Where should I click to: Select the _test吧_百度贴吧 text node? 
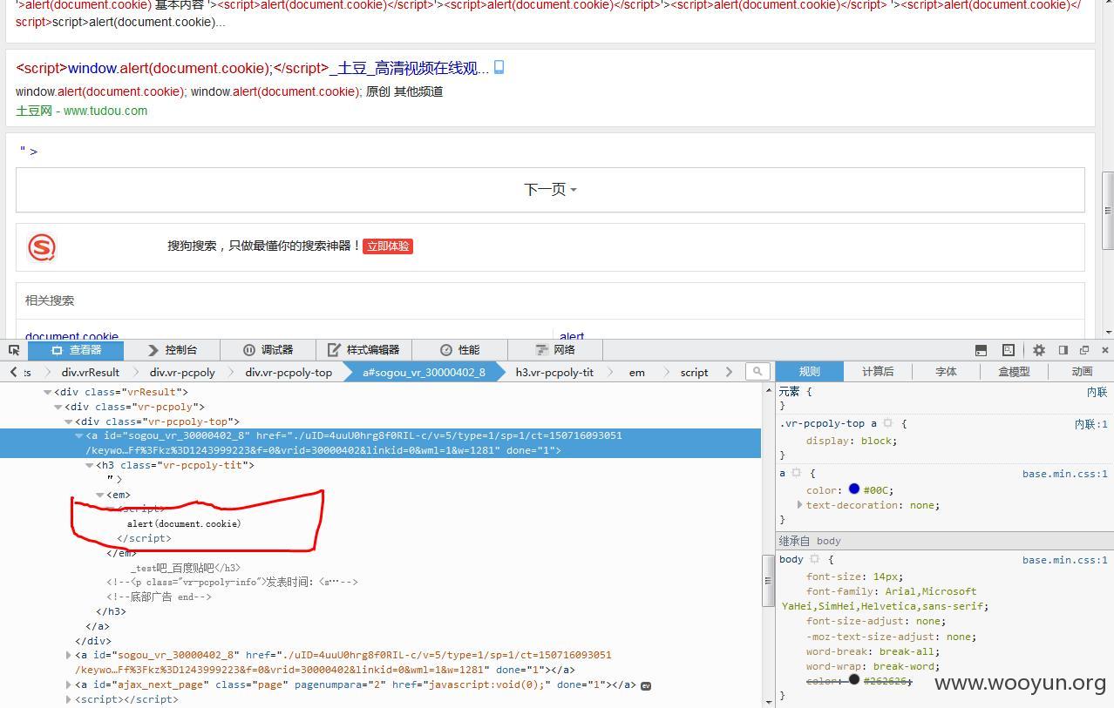coord(173,568)
